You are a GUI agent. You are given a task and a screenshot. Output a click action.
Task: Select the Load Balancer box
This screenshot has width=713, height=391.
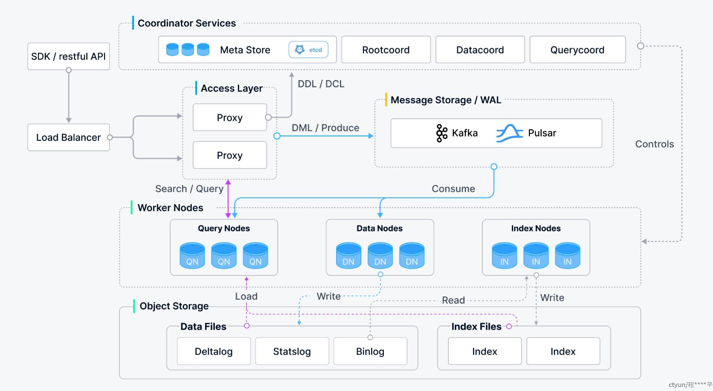[68, 137]
